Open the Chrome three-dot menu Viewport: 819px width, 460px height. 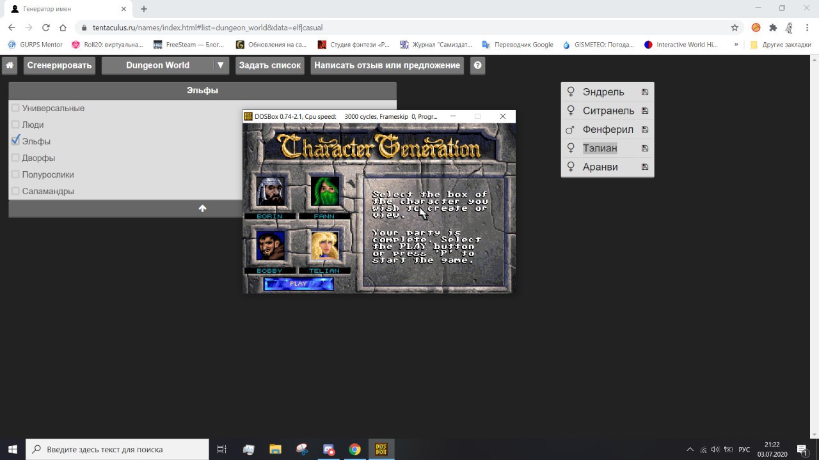(807, 27)
